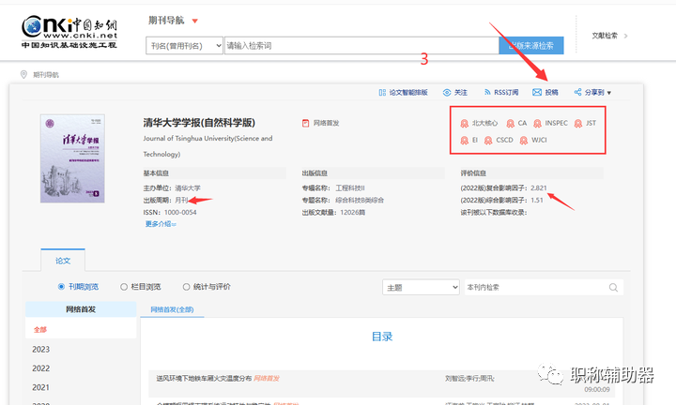Screen dimensions: 676x405
Task: Click the CNKI logo
Action: click(x=69, y=32)
